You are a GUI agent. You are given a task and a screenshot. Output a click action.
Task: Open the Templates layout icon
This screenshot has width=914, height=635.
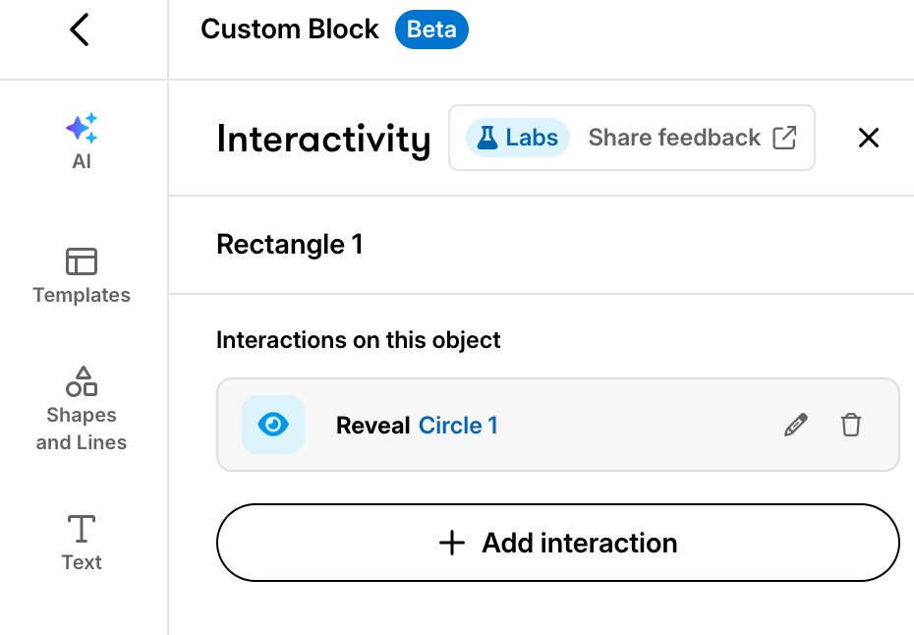[82, 261]
